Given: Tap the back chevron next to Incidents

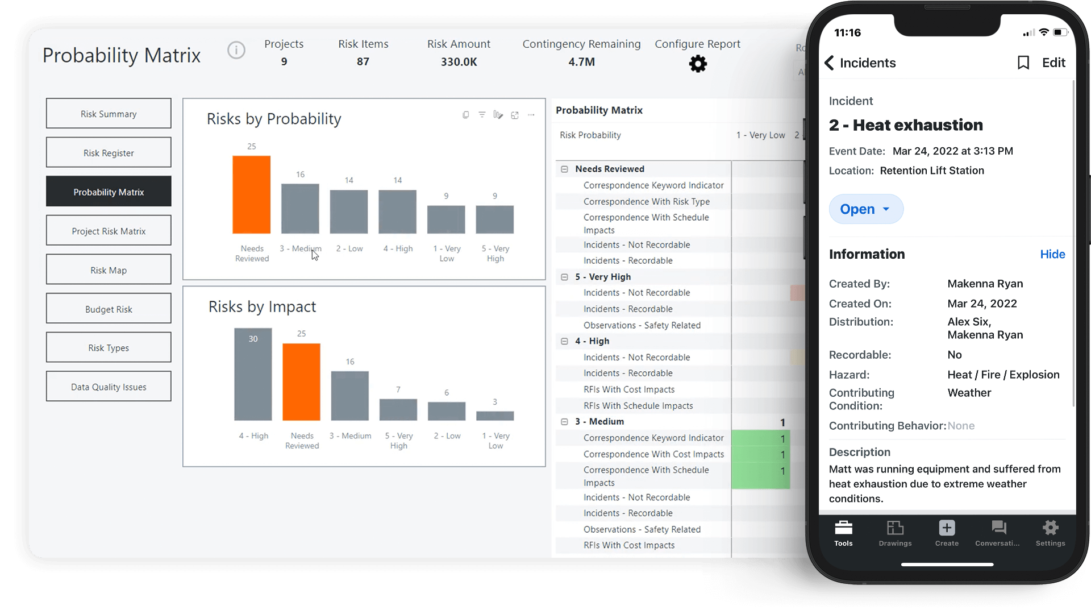Looking at the screenshot, I should click(x=830, y=63).
